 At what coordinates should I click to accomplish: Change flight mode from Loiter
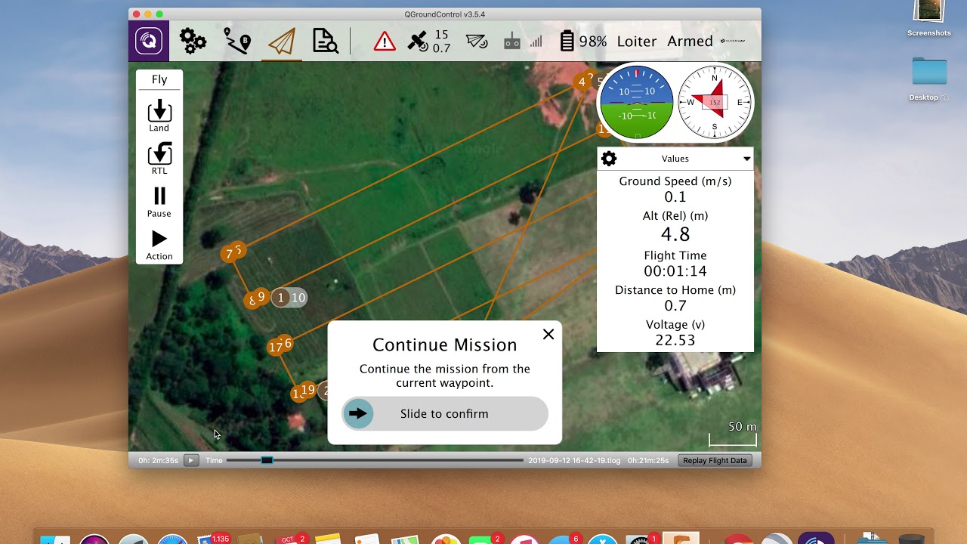(637, 42)
